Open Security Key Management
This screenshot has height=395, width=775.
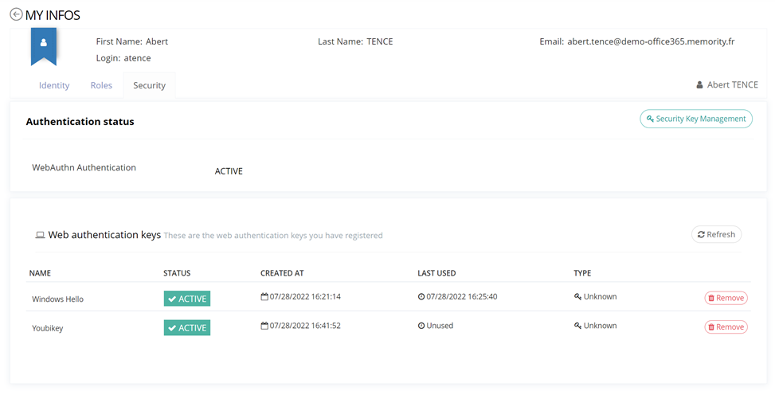point(695,119)
